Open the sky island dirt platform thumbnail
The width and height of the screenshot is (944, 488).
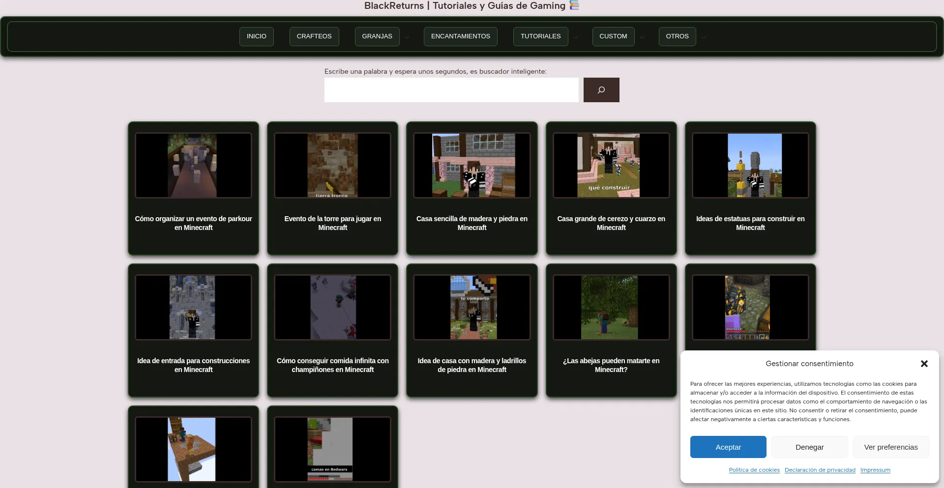[x=193, y=450]
